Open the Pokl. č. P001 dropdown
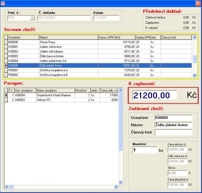Viewport: 202px width, 193px height. tap(32, 18)
